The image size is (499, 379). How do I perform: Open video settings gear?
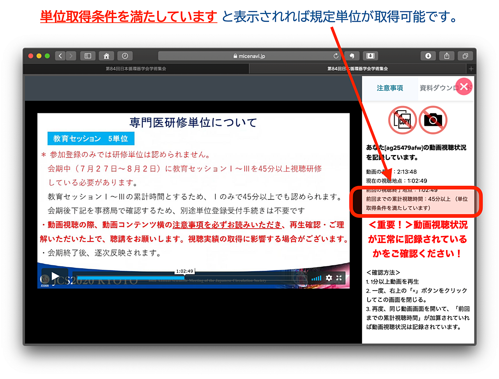pyautogui.click(x=329, y=278)
